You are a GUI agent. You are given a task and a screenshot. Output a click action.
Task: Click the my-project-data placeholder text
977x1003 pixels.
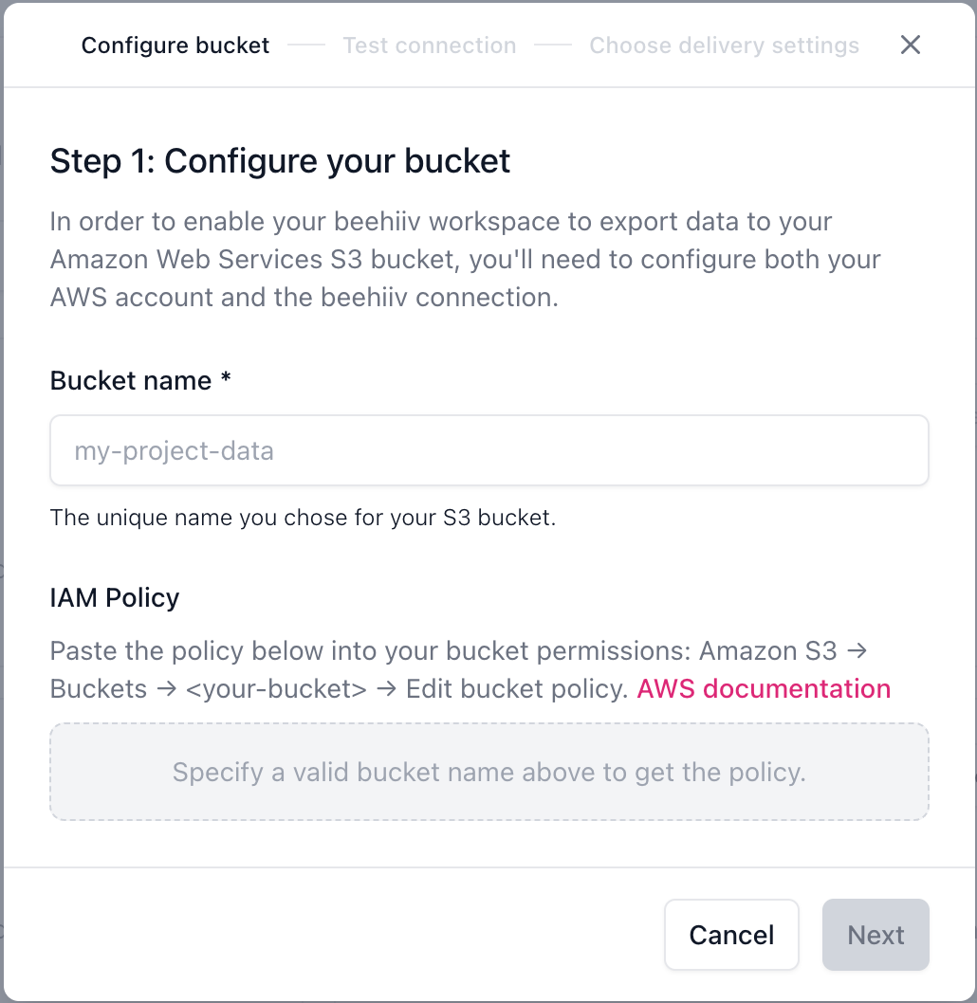click(175, 451)
